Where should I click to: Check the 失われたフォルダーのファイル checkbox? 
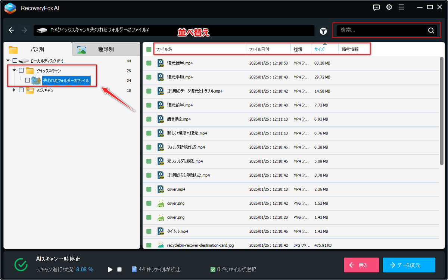28,80
